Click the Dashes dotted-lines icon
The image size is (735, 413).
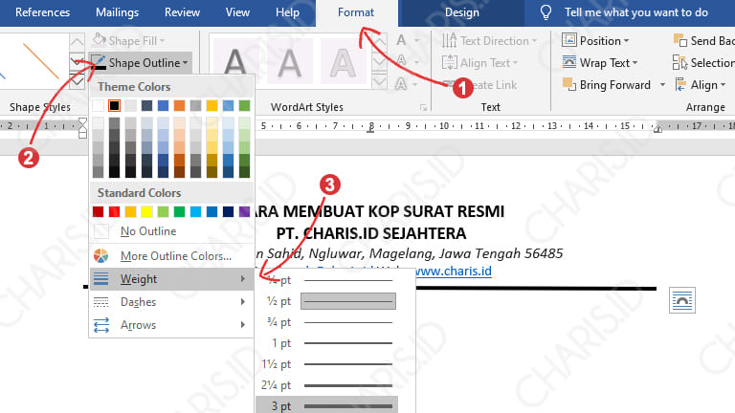coord(101,302)
